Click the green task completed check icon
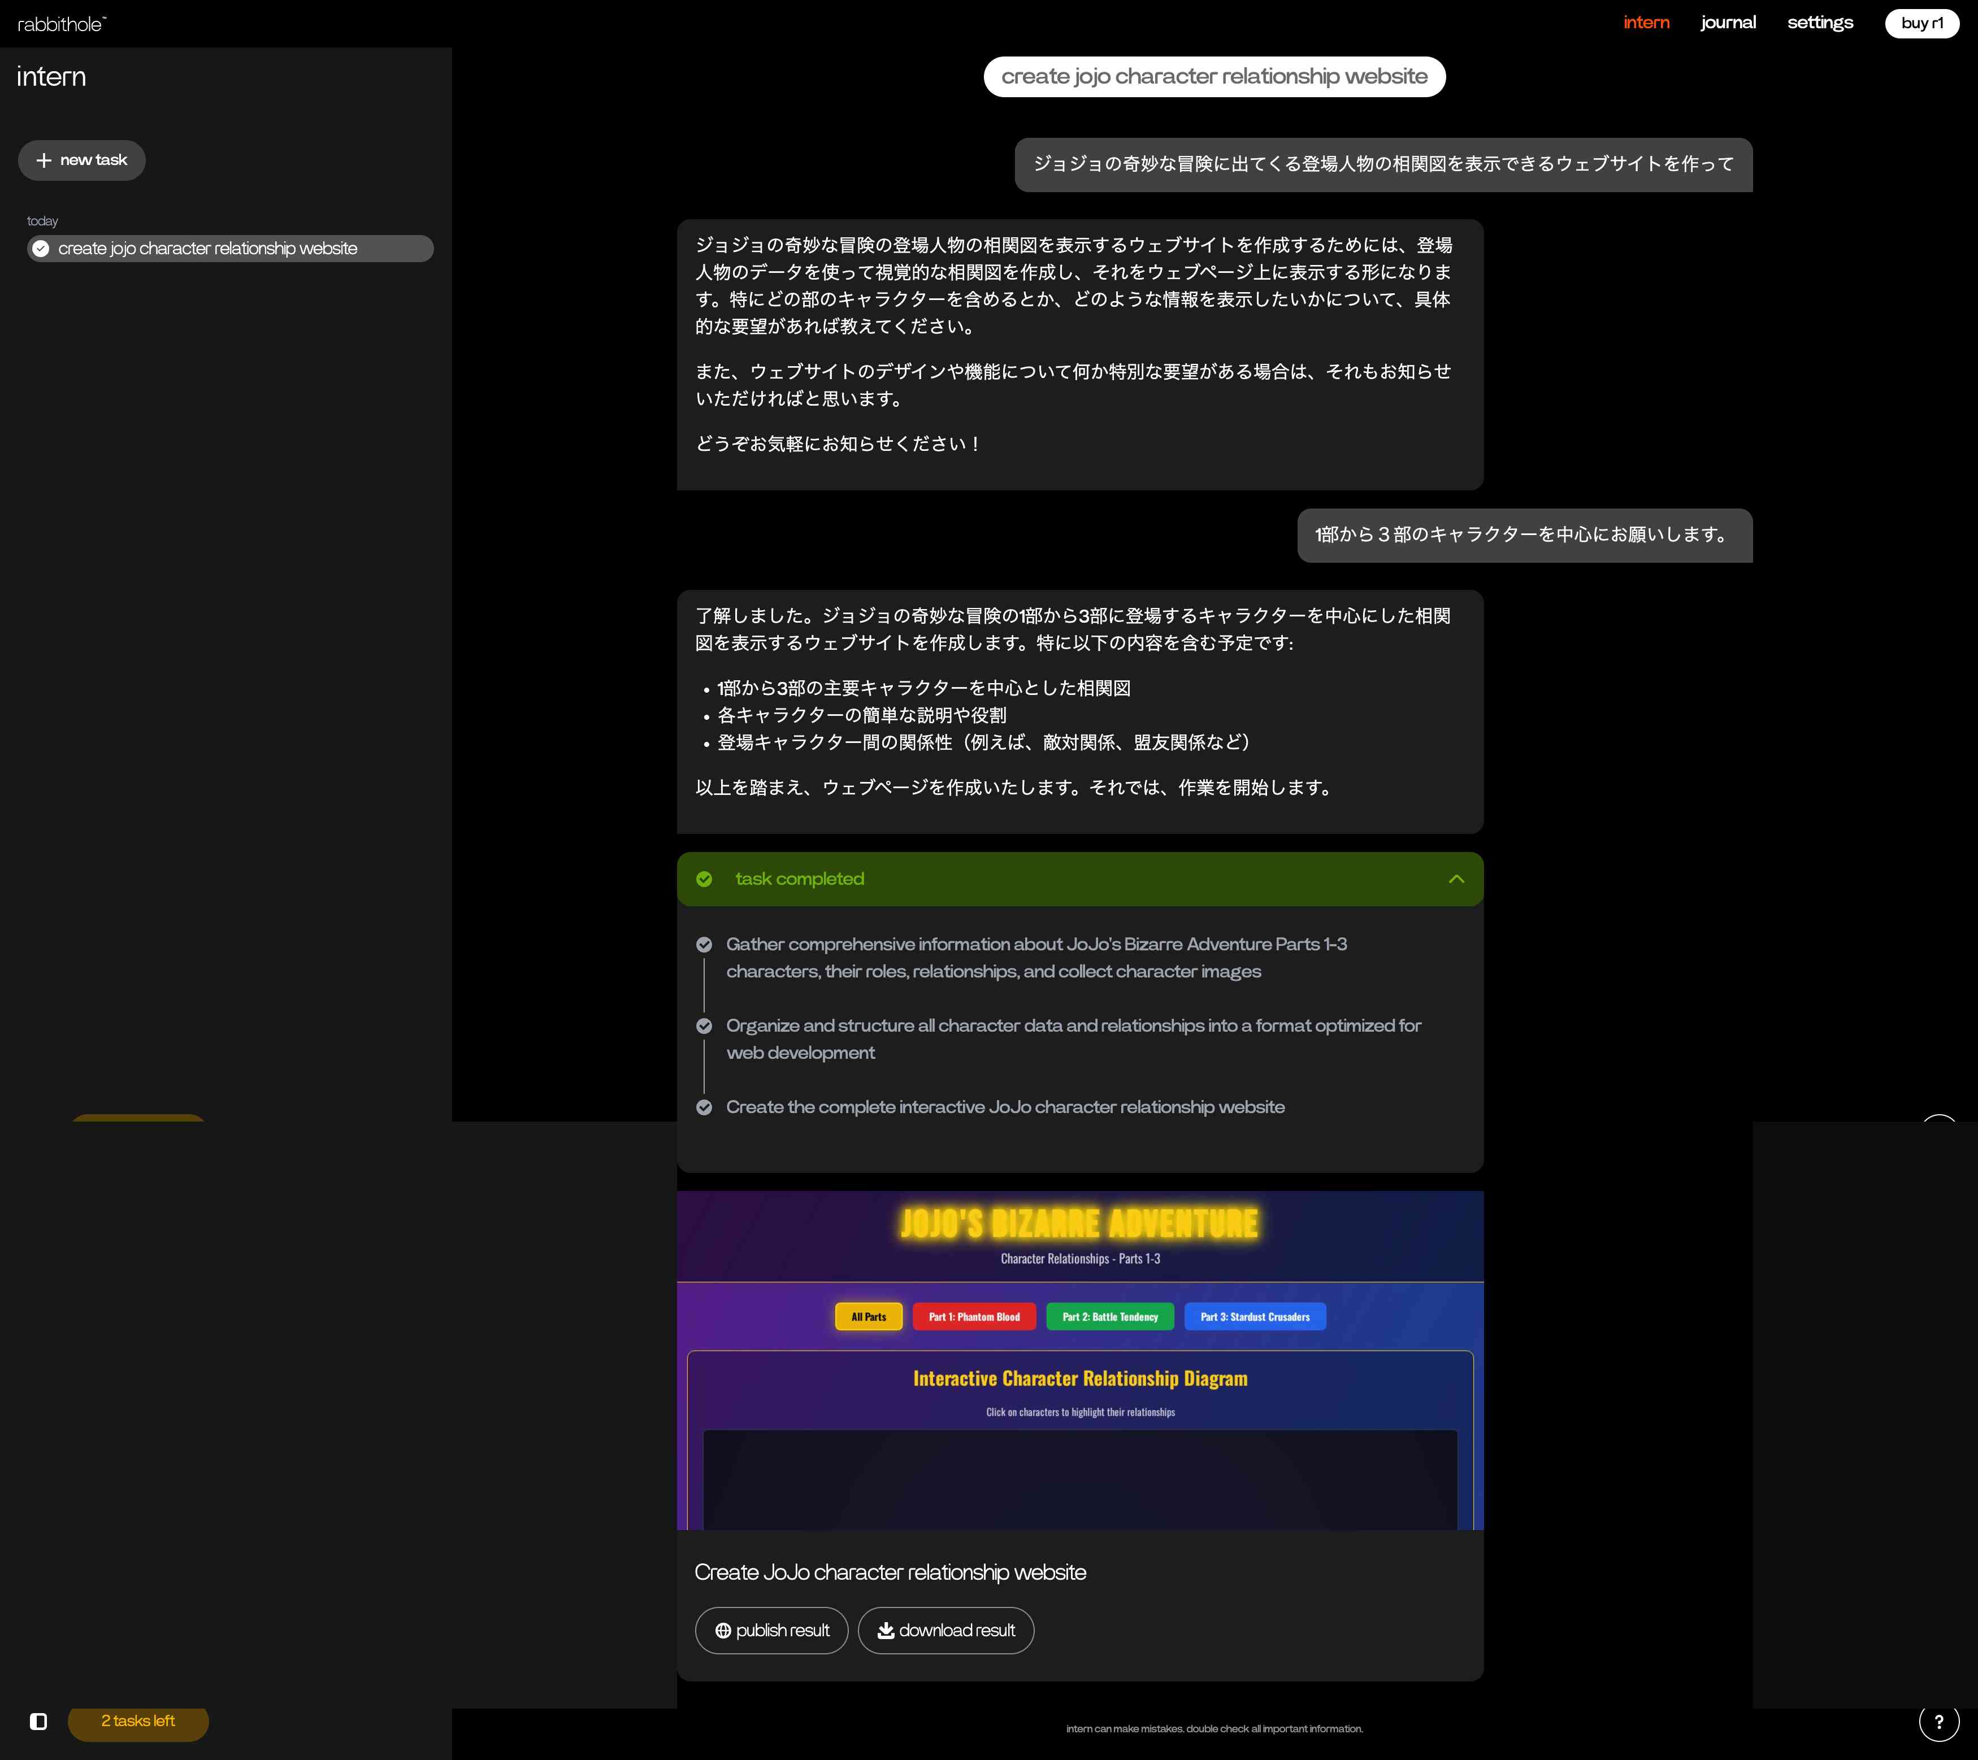This screenshot has height=1760, width=1978. 705,879
